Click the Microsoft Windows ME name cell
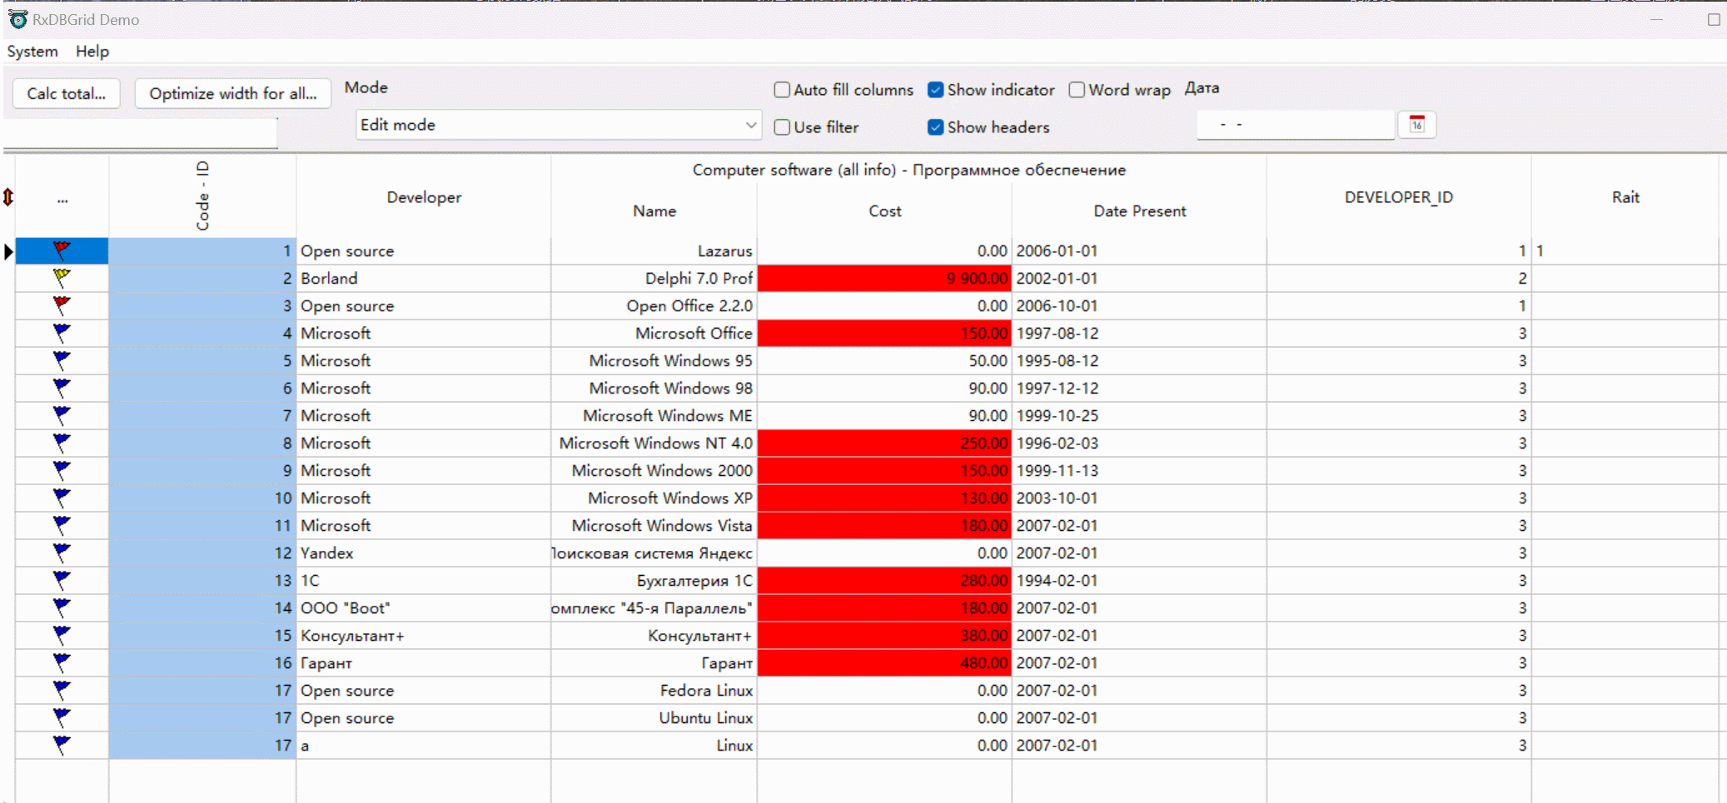Image resolution: width=1727 pixels, height=803 pixels. tap(654, 415)
